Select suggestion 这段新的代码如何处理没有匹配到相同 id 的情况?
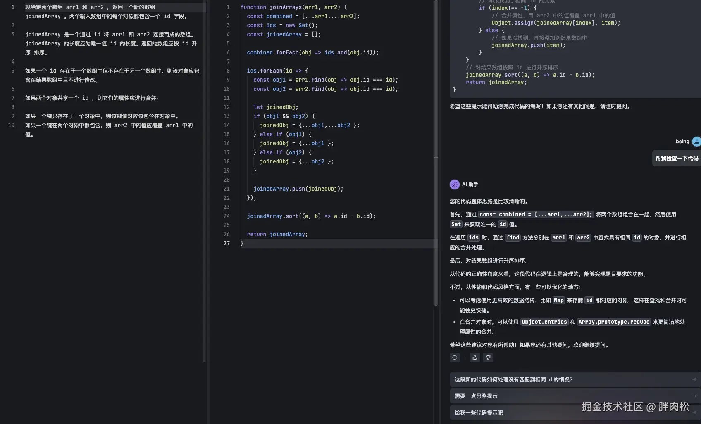This screenshot has width=701, height=424. (x=513, y=379)
